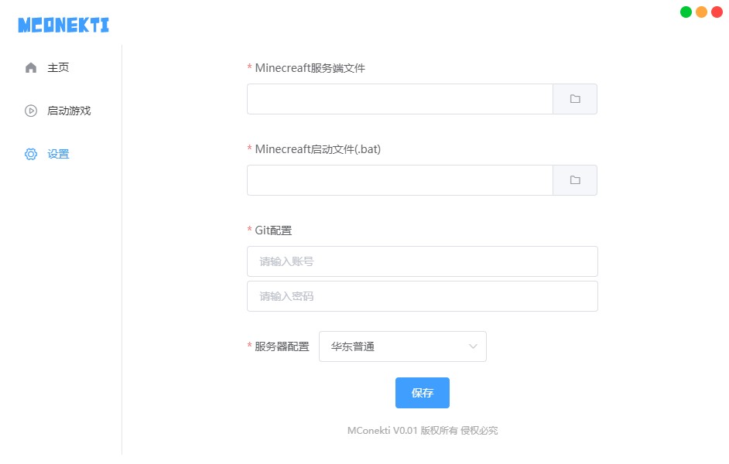Click the Minecreaft启动文件(.bat) label
This screenshot has width=729, height=464.
point(318,149)
